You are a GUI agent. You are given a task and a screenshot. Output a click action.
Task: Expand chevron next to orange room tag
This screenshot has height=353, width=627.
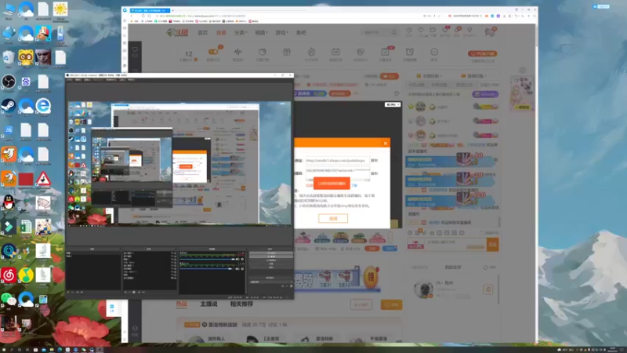pyautogui.click(x=356, y=93)
